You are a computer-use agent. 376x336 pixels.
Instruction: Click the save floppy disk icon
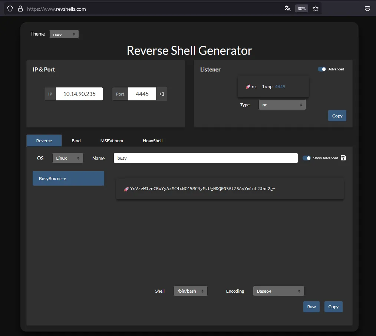pos(343,158)
